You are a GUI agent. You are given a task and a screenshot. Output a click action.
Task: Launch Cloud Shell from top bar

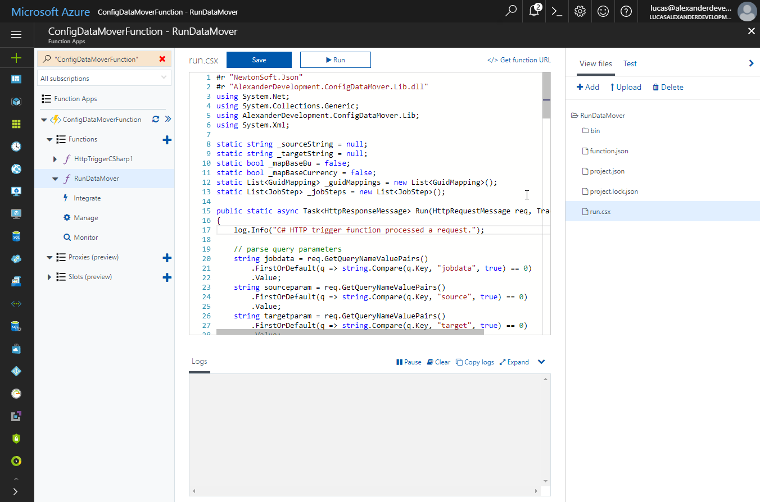tap(557, 11)
